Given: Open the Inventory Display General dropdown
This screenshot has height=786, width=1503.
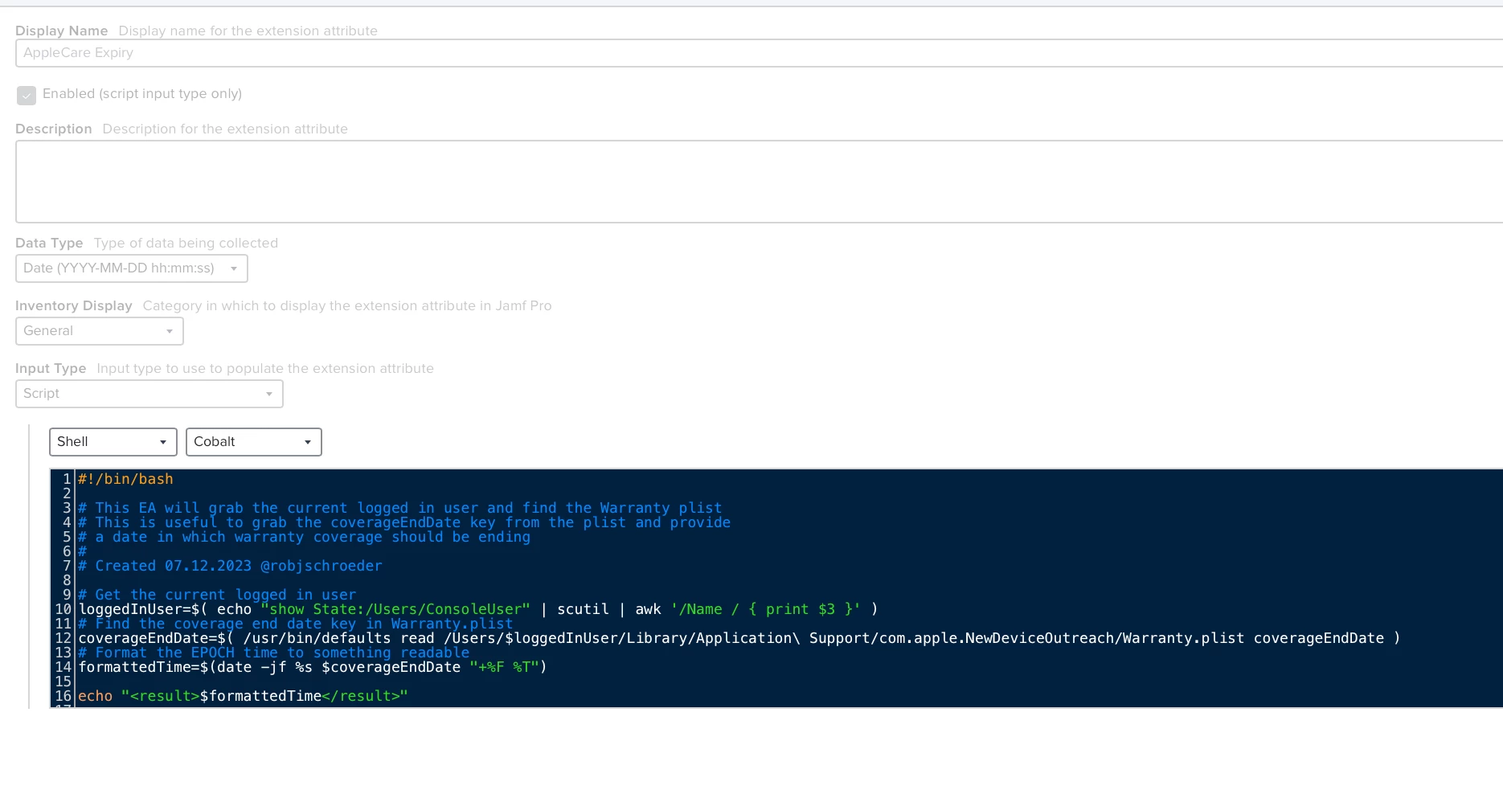Looking at the screenshot, I should [100, 331].
